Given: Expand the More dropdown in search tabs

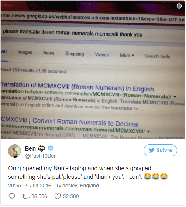Looking at the screenshot, I should point(127,55).
